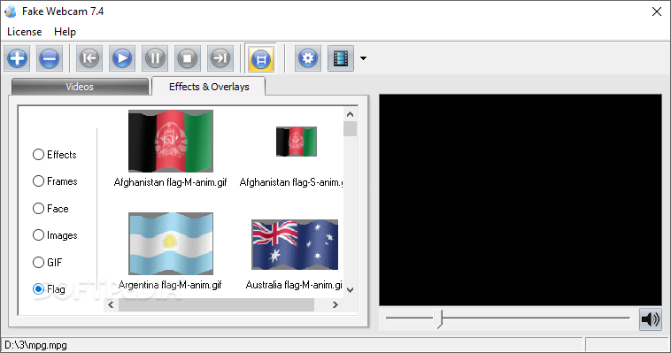Click the Afghanistan flag-M-anim.gif file name

[170, 182]
